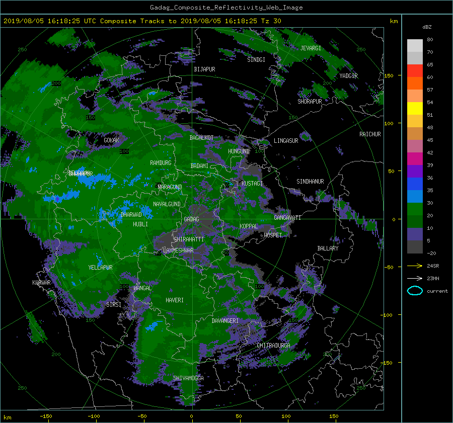Click the KARWAR city label
This screenshot has width=453, height=423.
coord(41,282)
